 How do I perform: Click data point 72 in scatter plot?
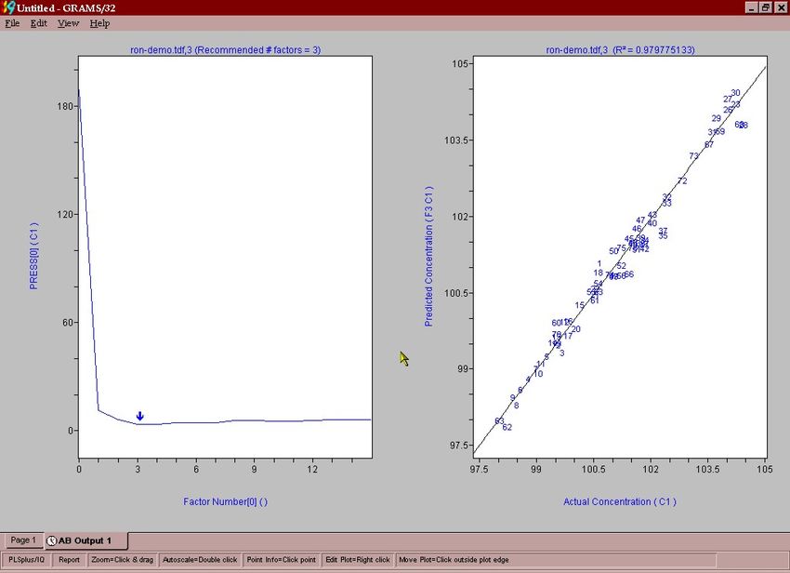coord(682,181)
